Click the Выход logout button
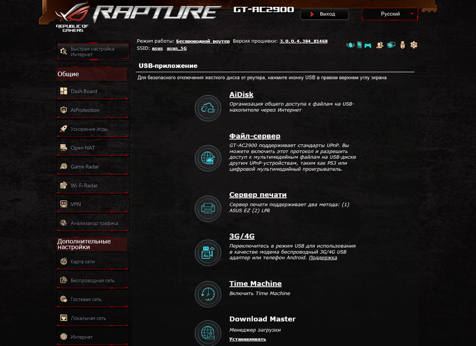 click(324, 14)
